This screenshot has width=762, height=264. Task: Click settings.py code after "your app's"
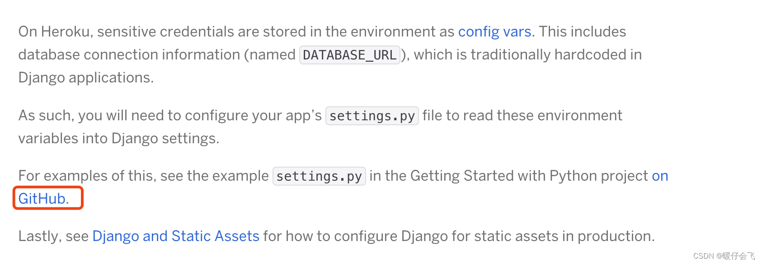click(372, 116)
